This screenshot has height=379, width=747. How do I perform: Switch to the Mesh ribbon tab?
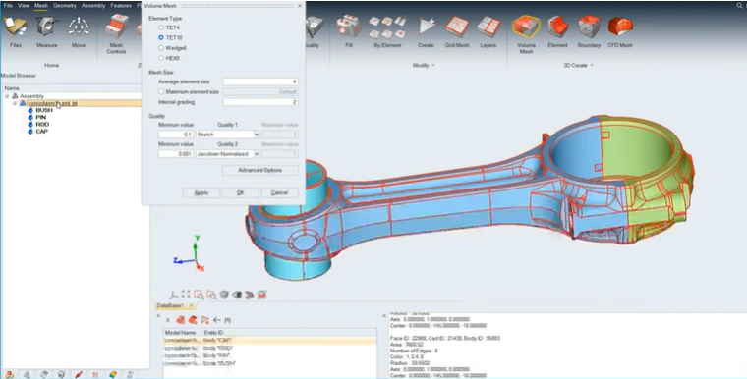coord(41,6)
